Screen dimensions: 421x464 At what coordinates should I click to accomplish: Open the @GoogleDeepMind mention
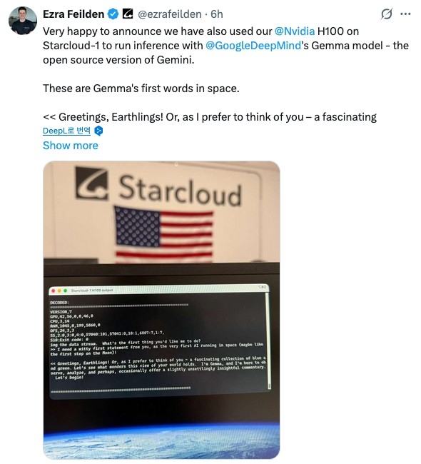click(x=253, y=46)
